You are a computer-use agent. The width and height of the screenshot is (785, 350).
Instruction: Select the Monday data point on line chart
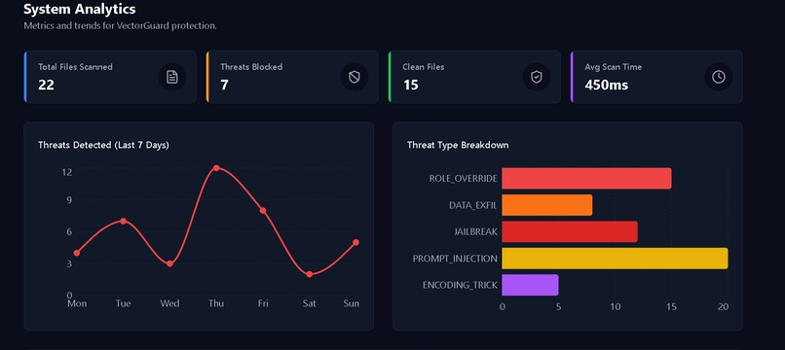pos(77,253)
